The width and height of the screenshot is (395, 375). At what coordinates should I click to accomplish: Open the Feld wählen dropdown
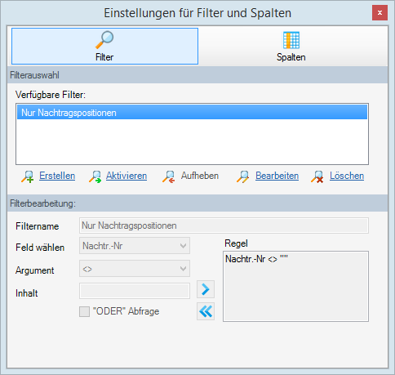tap(135, 246)
